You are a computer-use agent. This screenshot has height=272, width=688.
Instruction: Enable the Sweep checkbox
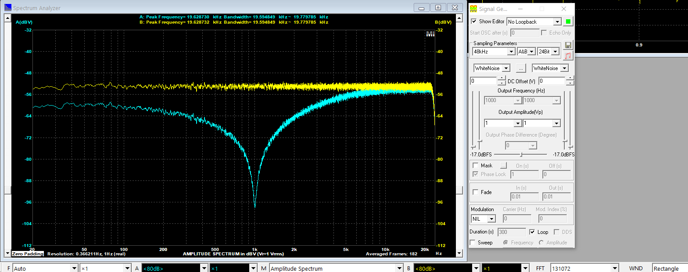click(473, 243)
